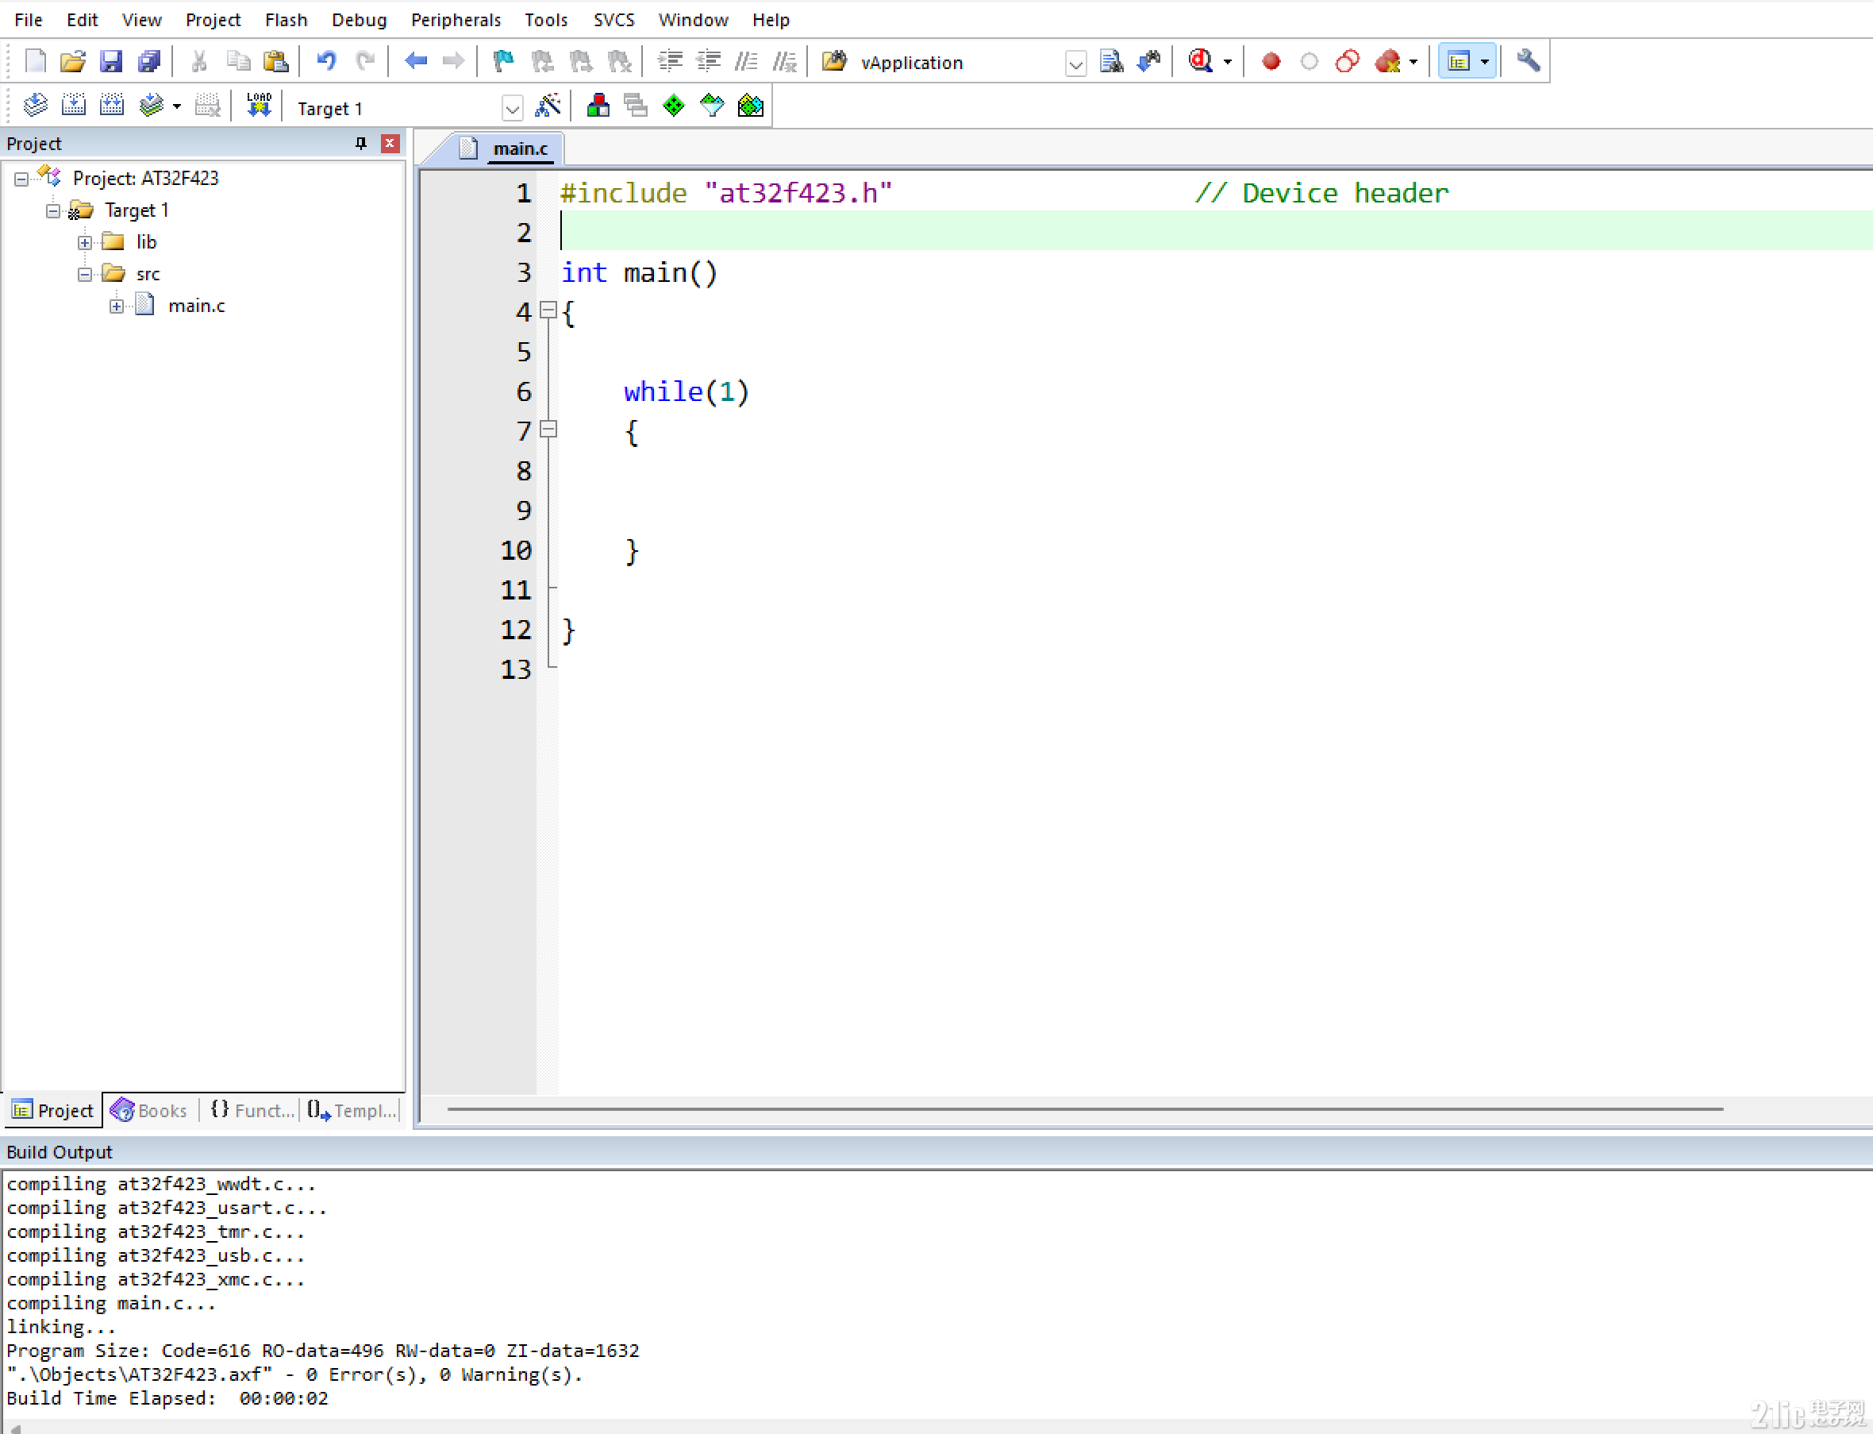Screen dimensions: 1873x1434
Task: Open the Peripherals menu
Action: pos(456,20)
